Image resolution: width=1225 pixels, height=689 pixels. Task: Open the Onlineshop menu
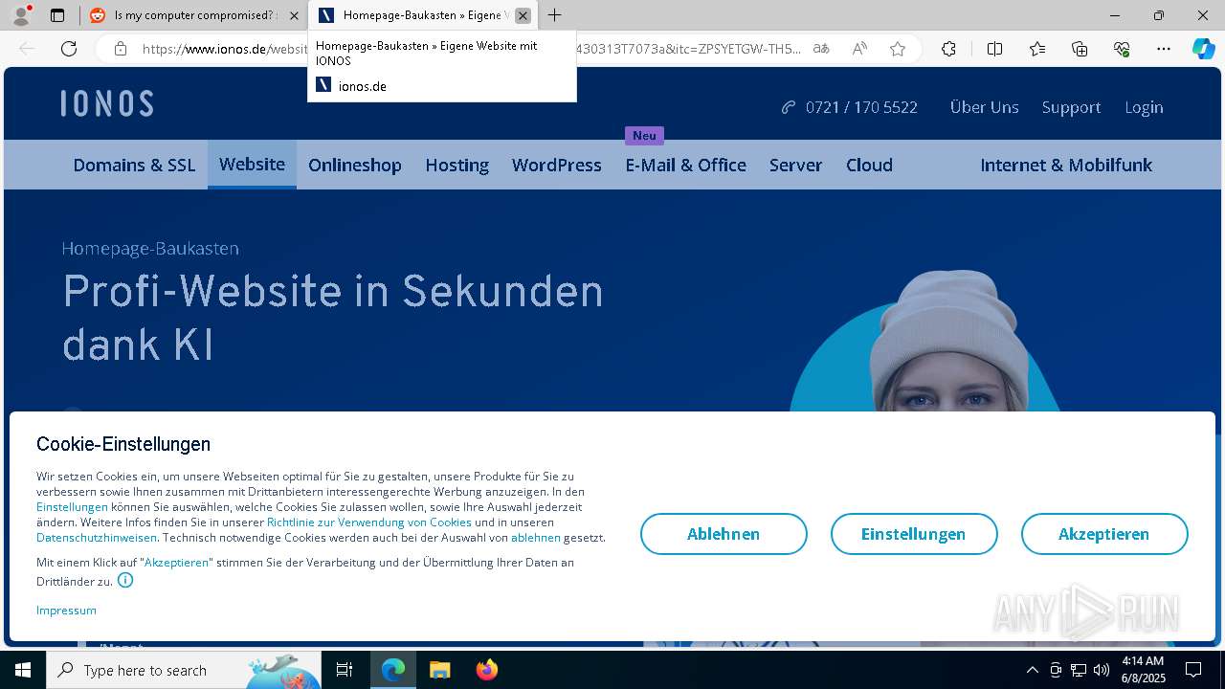[x=354, y=165]
